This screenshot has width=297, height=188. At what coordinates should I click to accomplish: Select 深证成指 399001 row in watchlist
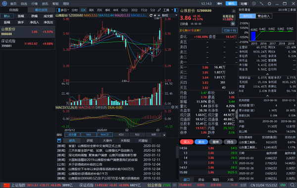click(x=27, y=44)
